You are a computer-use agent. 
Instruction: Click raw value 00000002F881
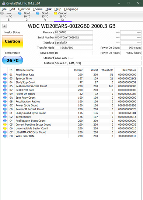(x=127, y=113)
